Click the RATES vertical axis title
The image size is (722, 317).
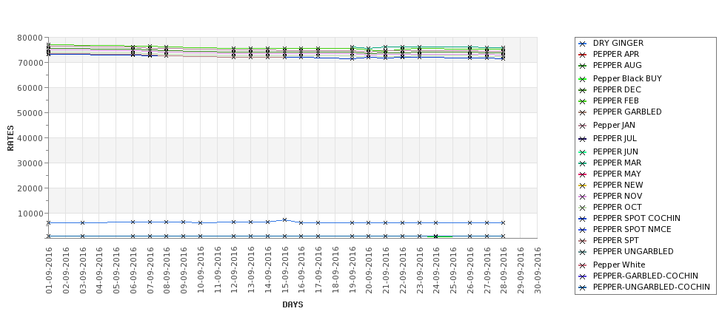10,138
